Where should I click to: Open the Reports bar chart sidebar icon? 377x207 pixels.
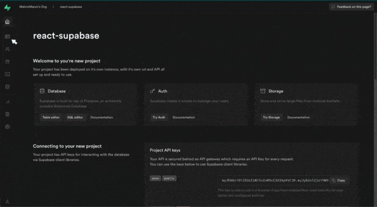pyautogui.click(x=8, y=102)
